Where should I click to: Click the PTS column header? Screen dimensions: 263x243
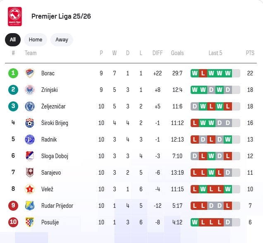point(250,53)
